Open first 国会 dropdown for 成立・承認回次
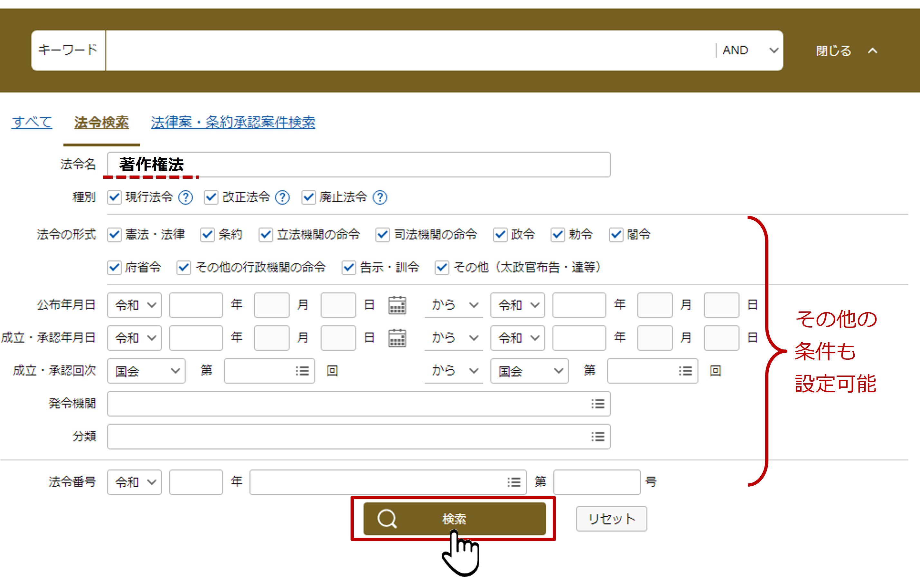The width and height of the screenshot is (920, 581). point(146,371)
